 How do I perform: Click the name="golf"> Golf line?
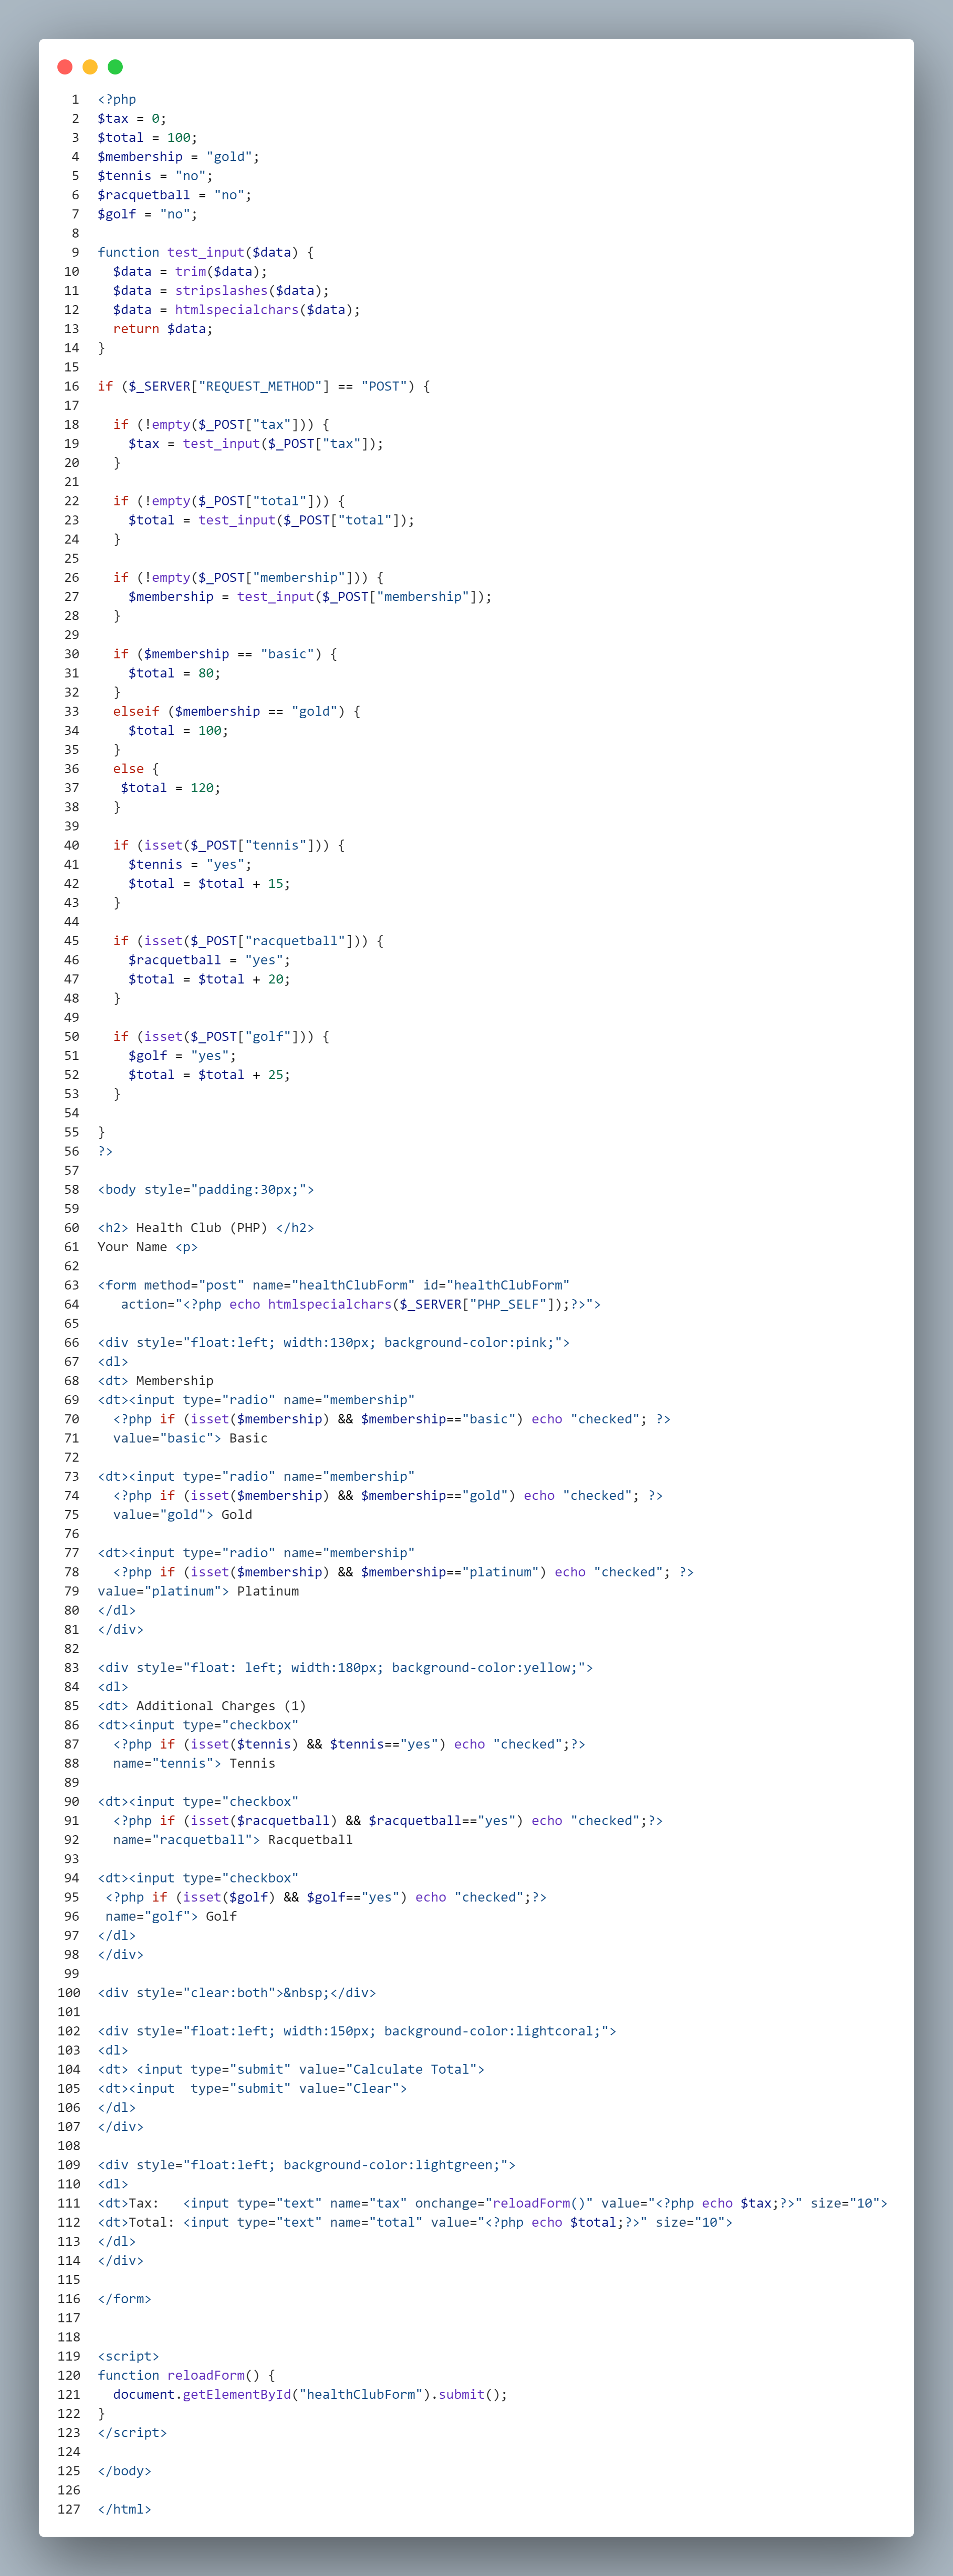click(171, 1916)
